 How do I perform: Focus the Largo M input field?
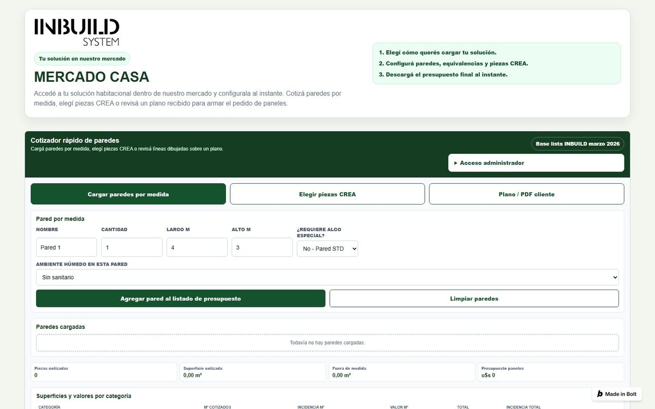pos(197,247)
